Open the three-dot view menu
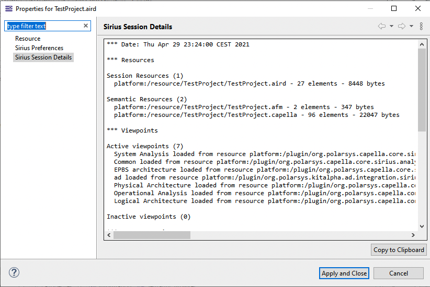The height and width of the screenshot is (287, 430). coord(421,26)
